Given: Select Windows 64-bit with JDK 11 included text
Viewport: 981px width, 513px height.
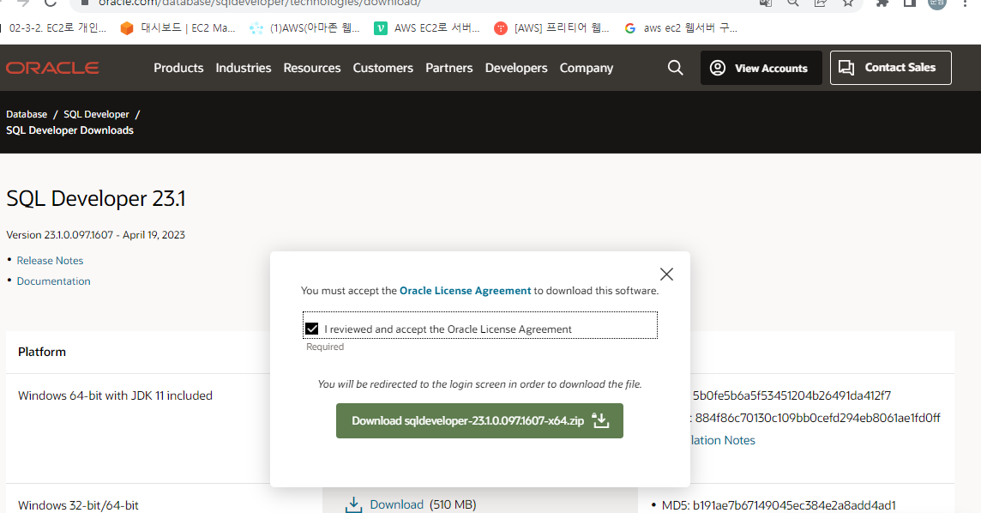Looking at the screenshot, I should (115, 395).
